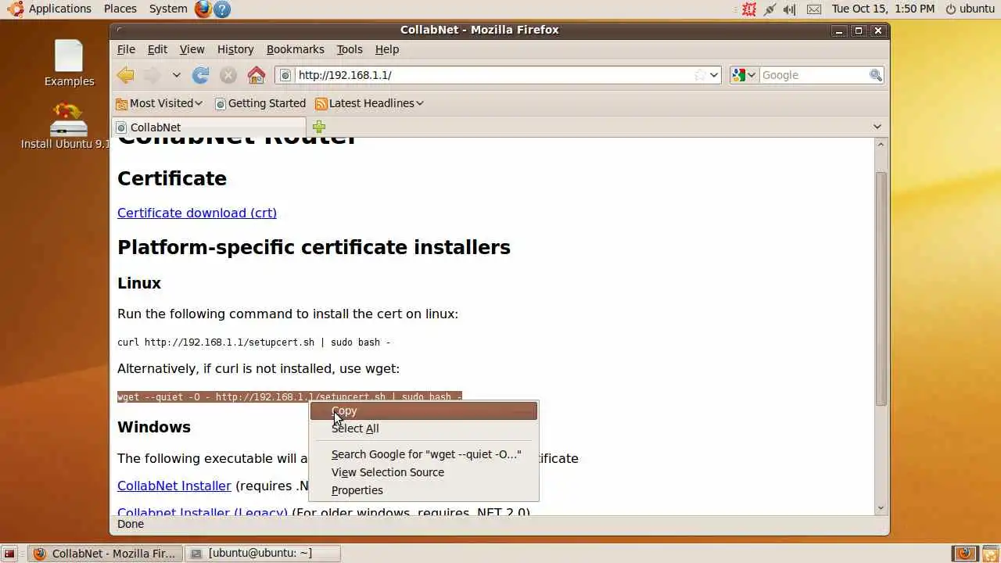Click the show desktop icon in the bottom panel

point(9,553)
